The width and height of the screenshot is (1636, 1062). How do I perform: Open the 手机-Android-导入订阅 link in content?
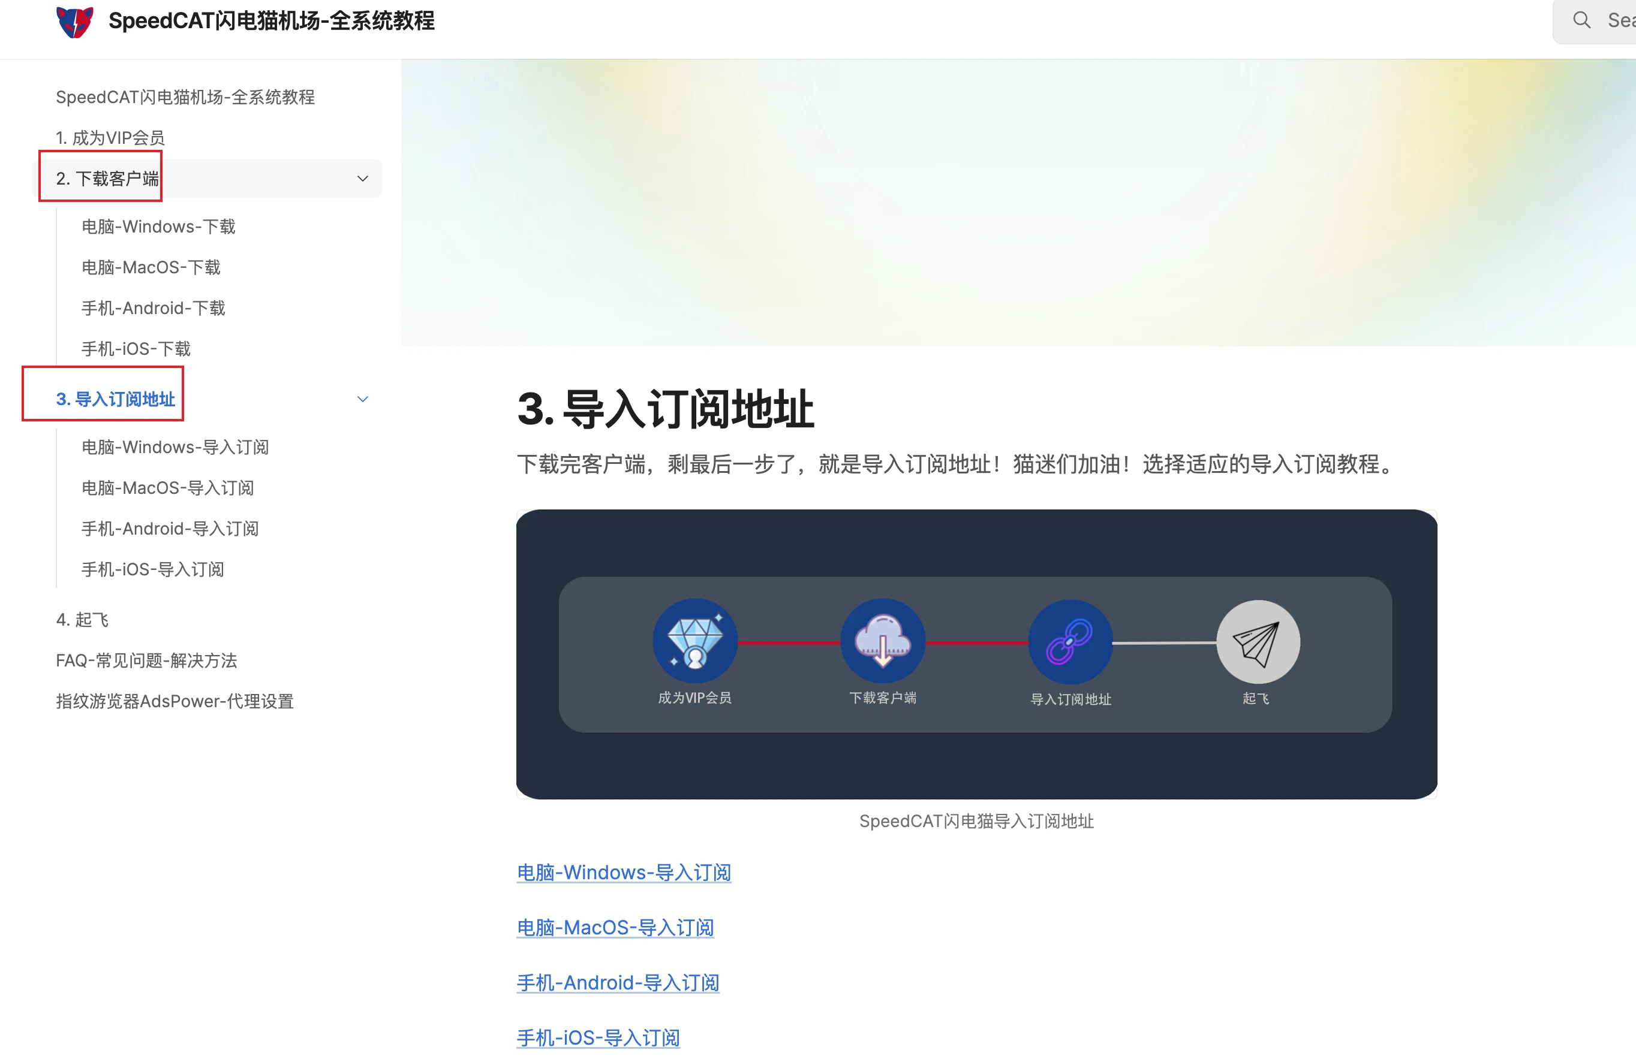tap(617, 982)
